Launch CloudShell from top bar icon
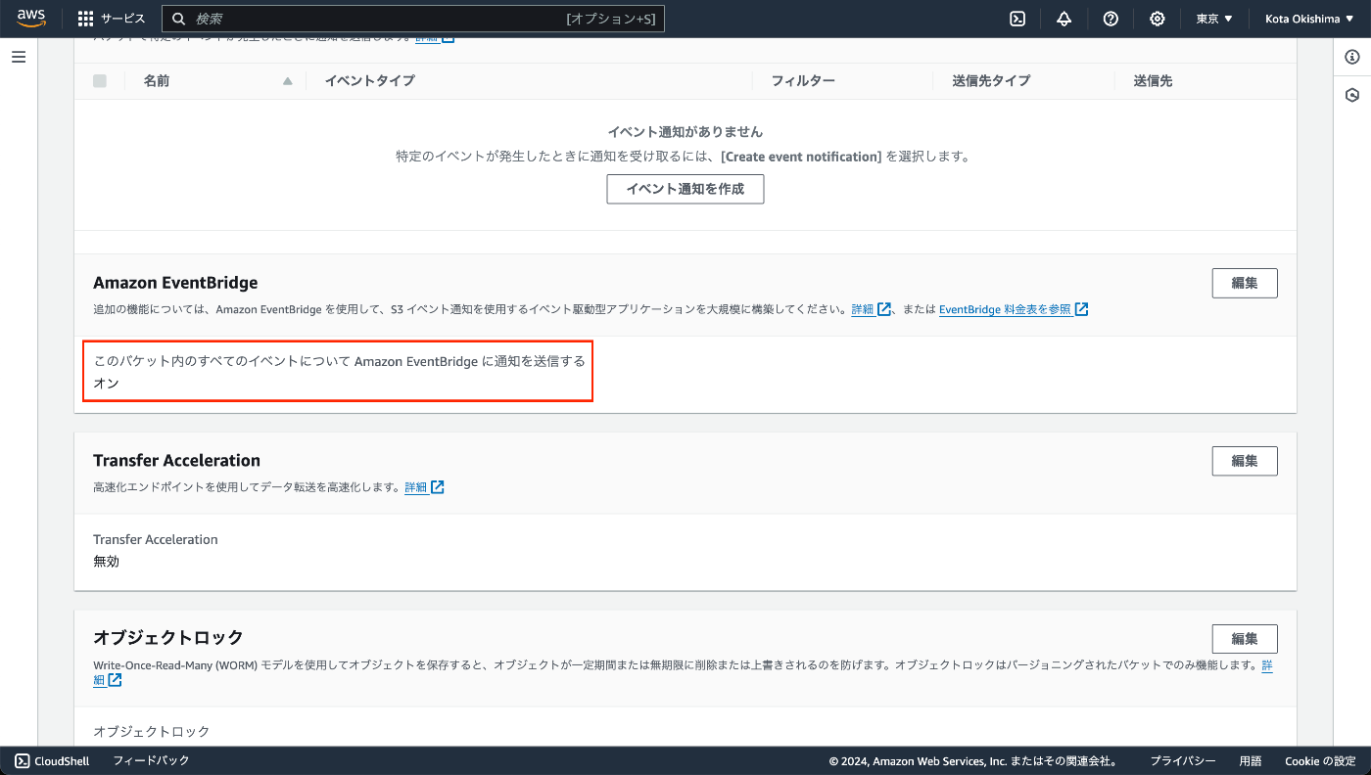 (1017, 19)
